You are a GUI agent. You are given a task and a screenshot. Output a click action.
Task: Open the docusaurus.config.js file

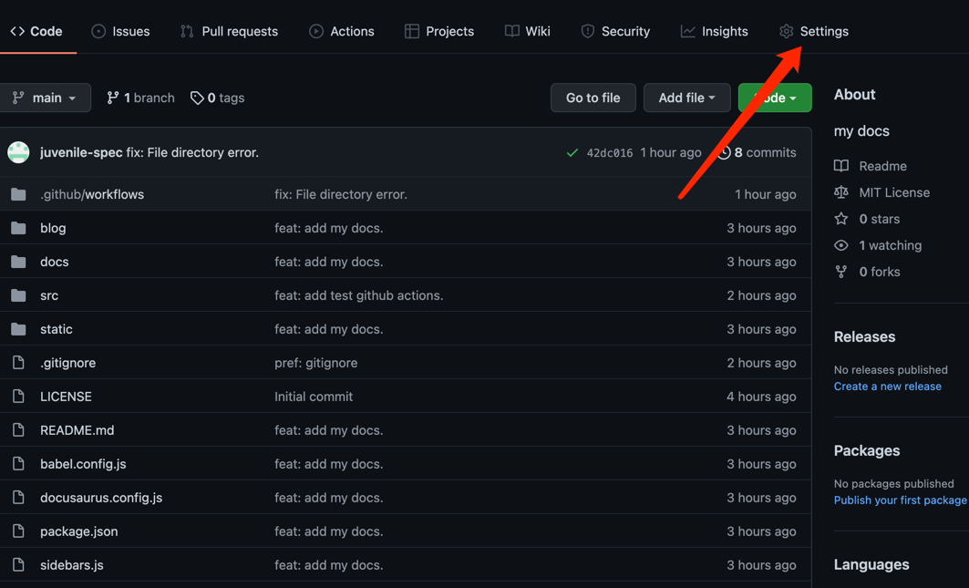[101, 498]
